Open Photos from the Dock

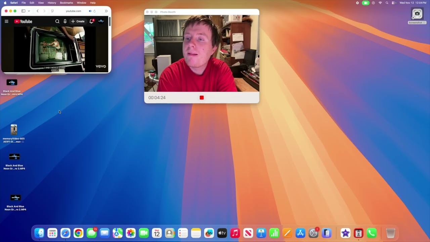click(131, 233)
